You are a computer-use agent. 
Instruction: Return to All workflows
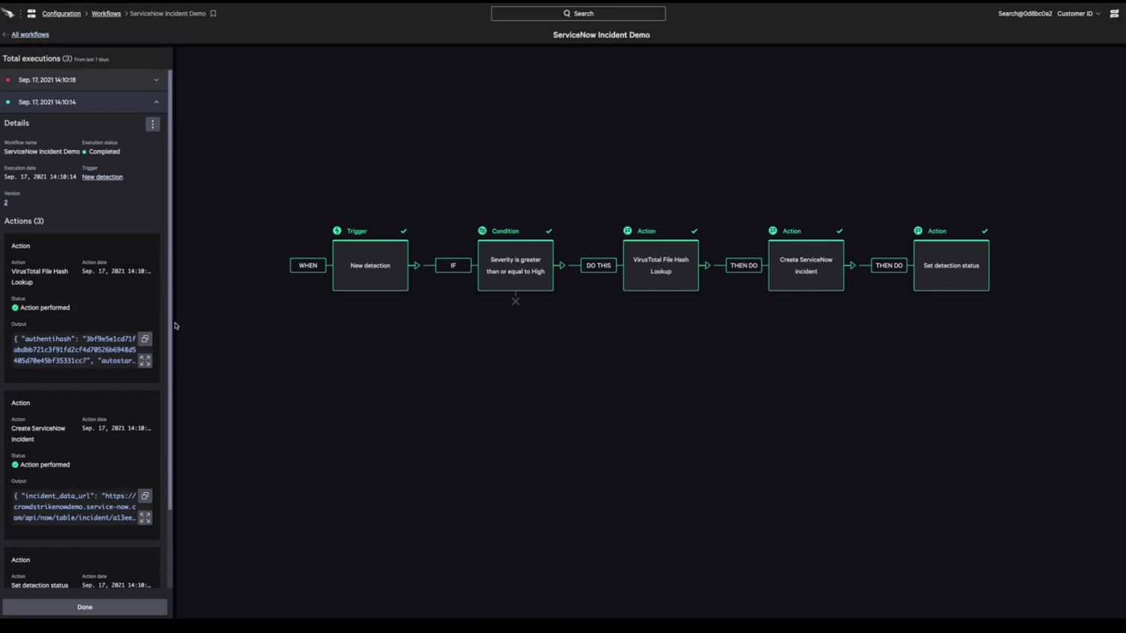click(30, 34)
